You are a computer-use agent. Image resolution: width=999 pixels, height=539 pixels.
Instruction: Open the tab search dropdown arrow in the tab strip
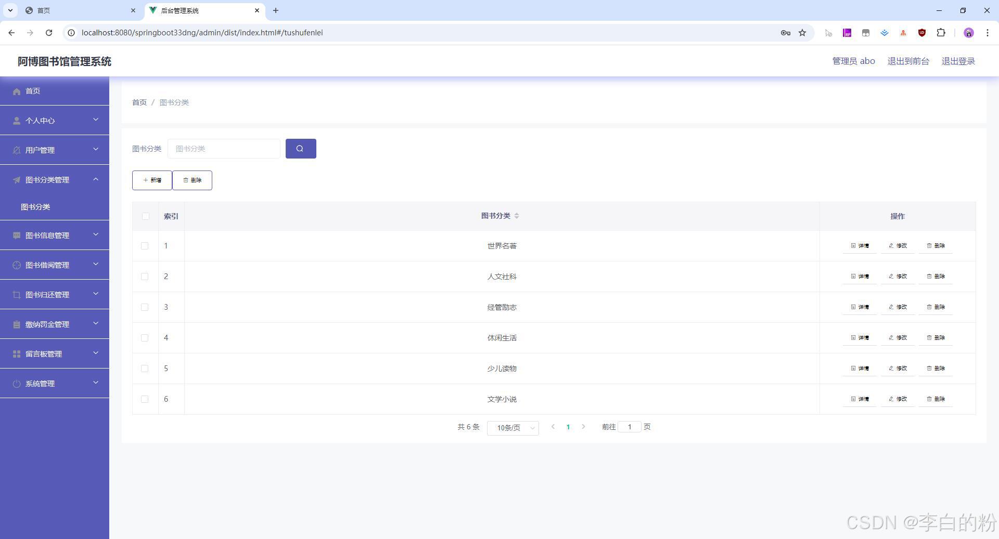10,10
